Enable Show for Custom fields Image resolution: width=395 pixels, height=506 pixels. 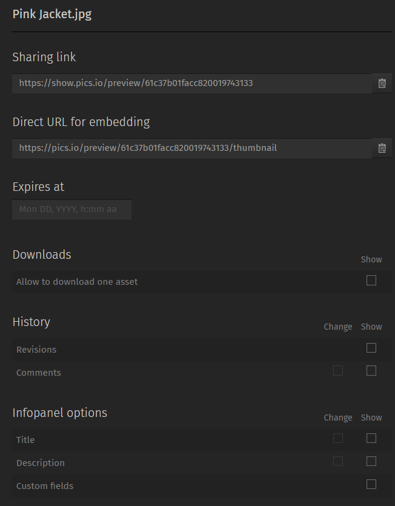pyautogui.click(x=371, y=484)
